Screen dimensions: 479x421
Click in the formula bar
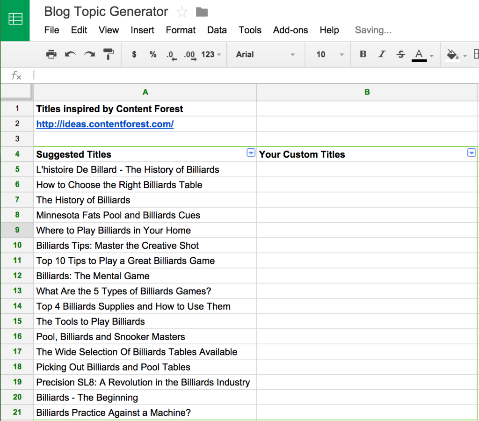(x=255, y=75)
